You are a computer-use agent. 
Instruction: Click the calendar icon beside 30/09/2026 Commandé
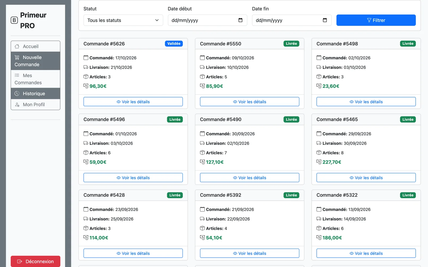pyautogui.click(x=202, y=133)
